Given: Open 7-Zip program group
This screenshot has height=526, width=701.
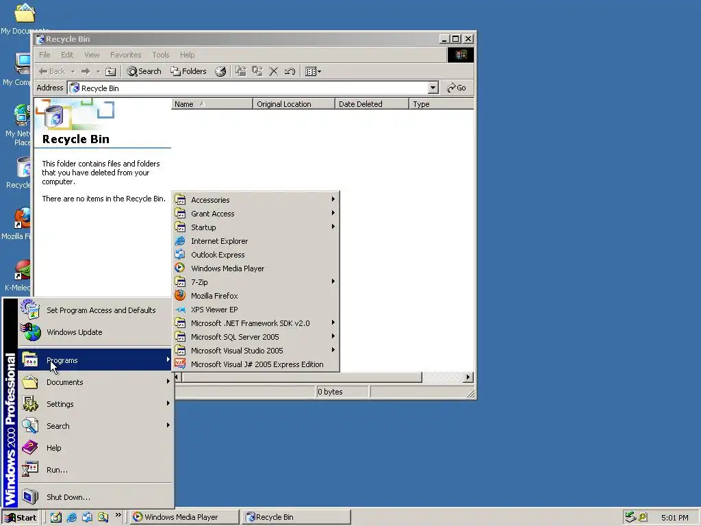Looking at the screenshot, I should (256, 282).
